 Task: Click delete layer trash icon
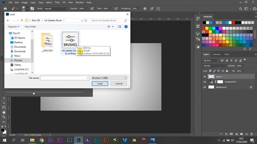pyautogui.click(x=252, y=134)
